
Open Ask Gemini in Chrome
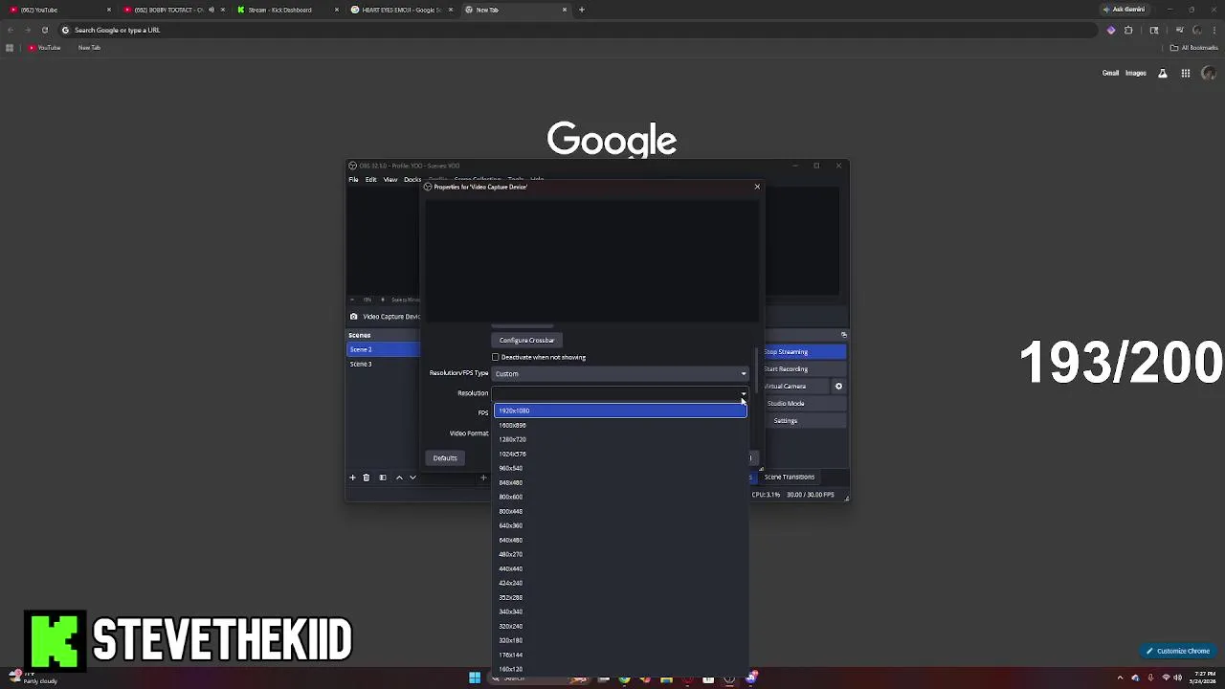coord(1124,10)
